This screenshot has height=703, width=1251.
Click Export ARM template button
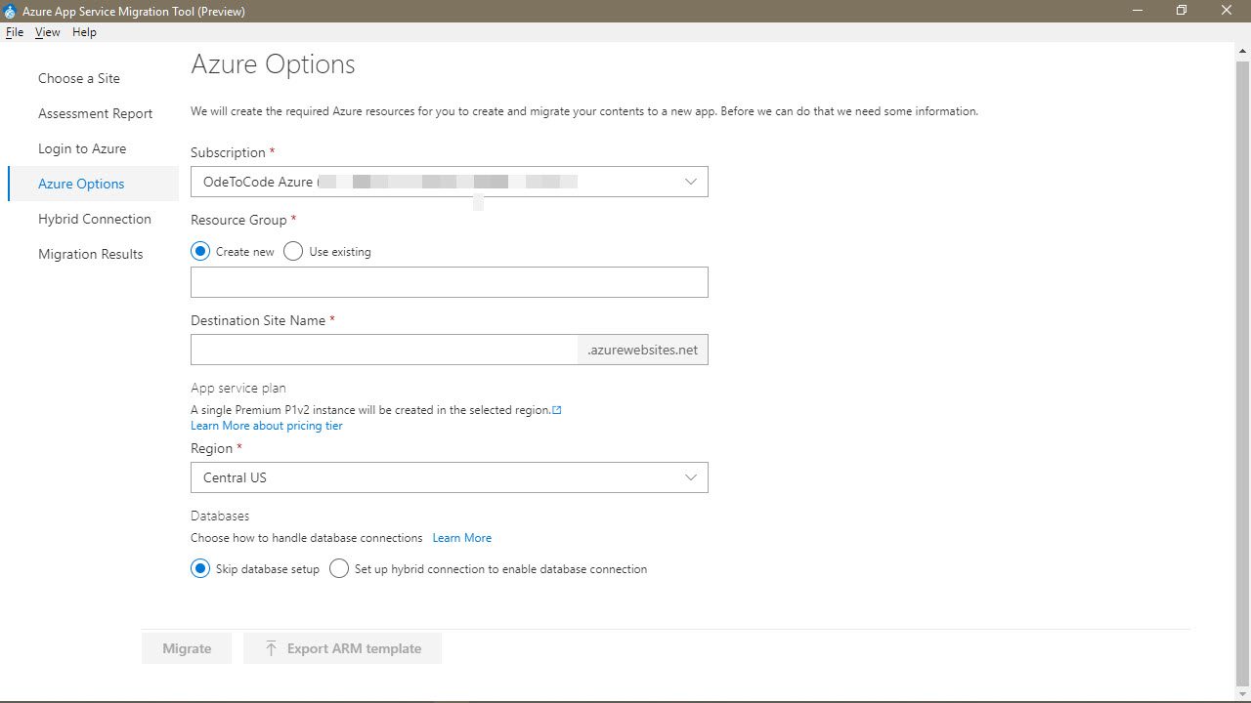pos(343,648)
